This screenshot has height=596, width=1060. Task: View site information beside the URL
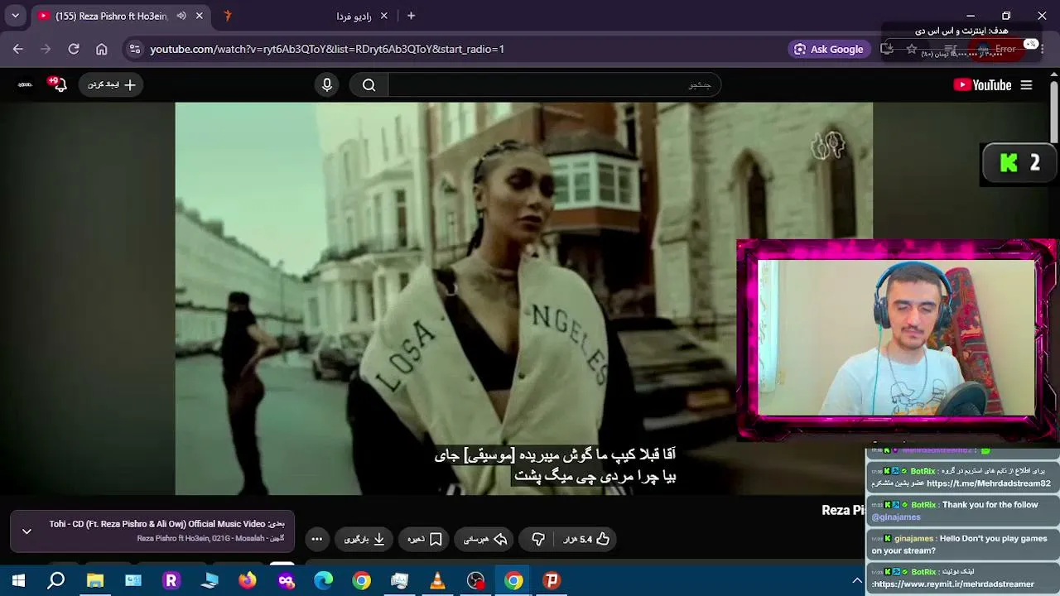click(x=136, y=49)
